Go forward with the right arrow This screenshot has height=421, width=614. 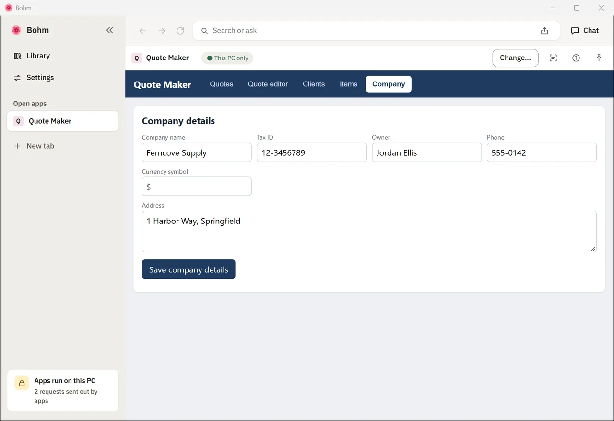[x=162, y=31]
